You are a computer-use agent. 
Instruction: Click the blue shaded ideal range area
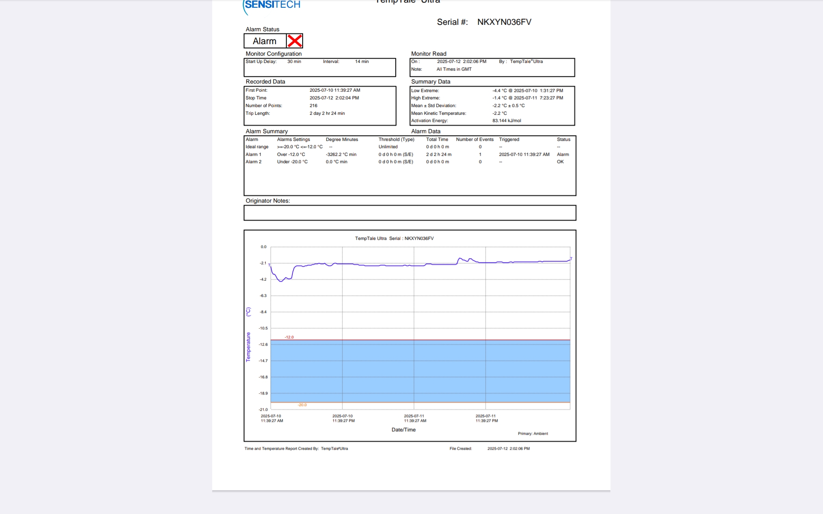click(420, 371)
